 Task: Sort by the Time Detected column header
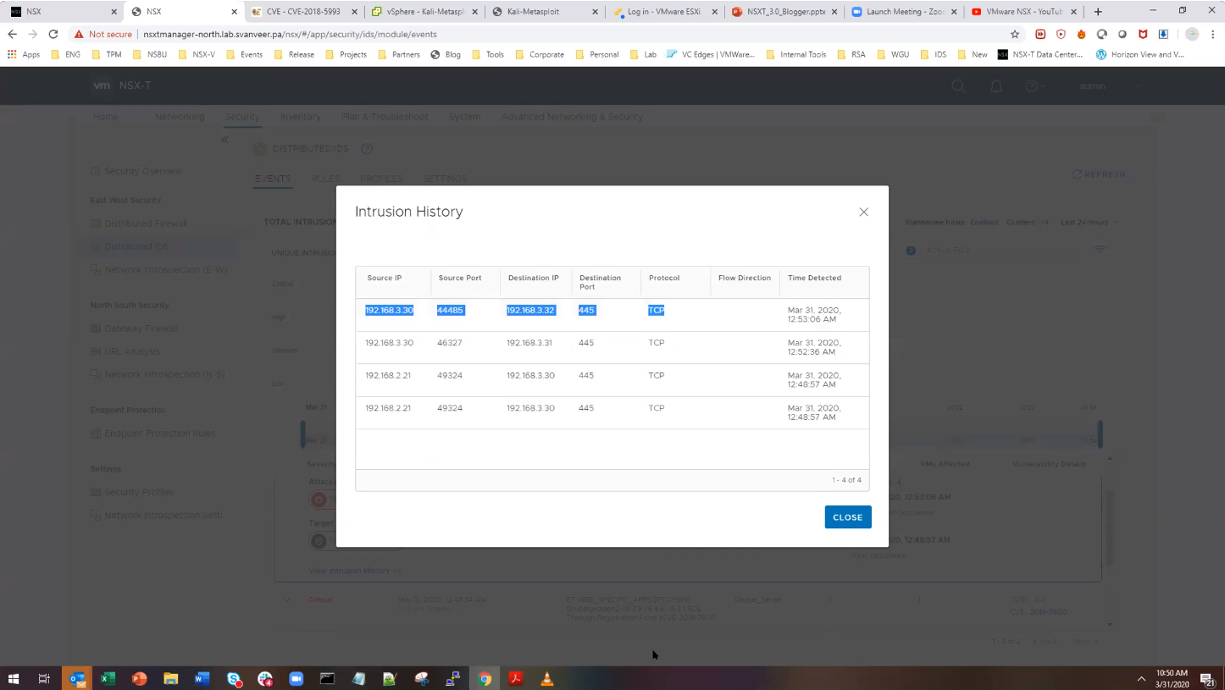tap(814, 278)
